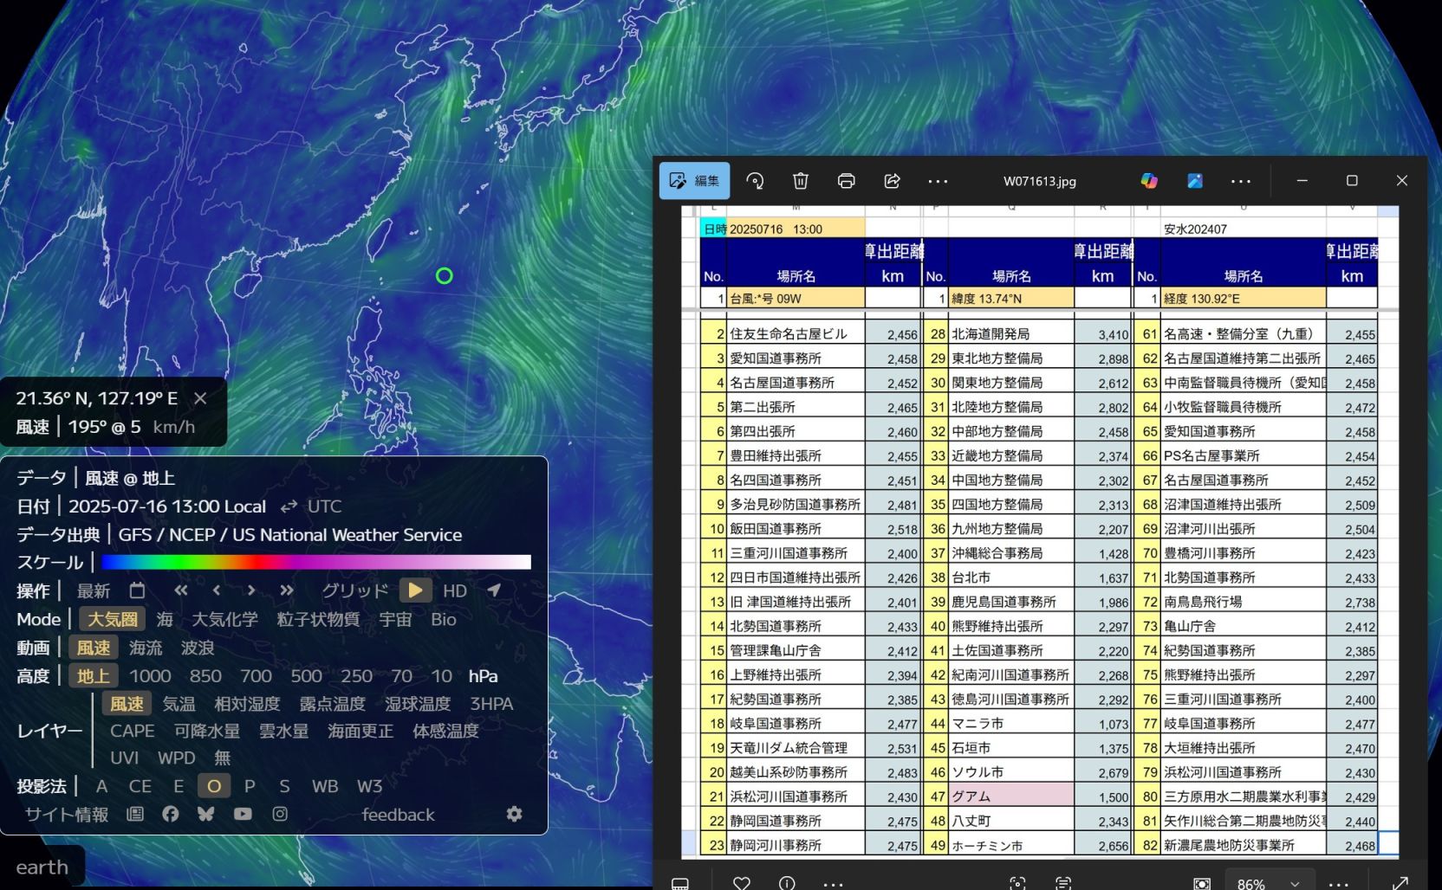The height and width of the screenshot is (890, 1442).
Task: Select the 可降水量 layer
Action: (x=207, y=731)
